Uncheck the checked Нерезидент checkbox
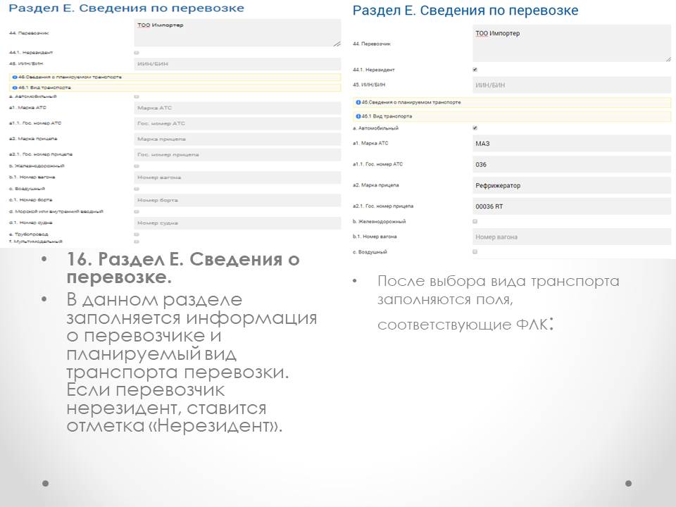The image size is (676, 507). pos(475,70)
